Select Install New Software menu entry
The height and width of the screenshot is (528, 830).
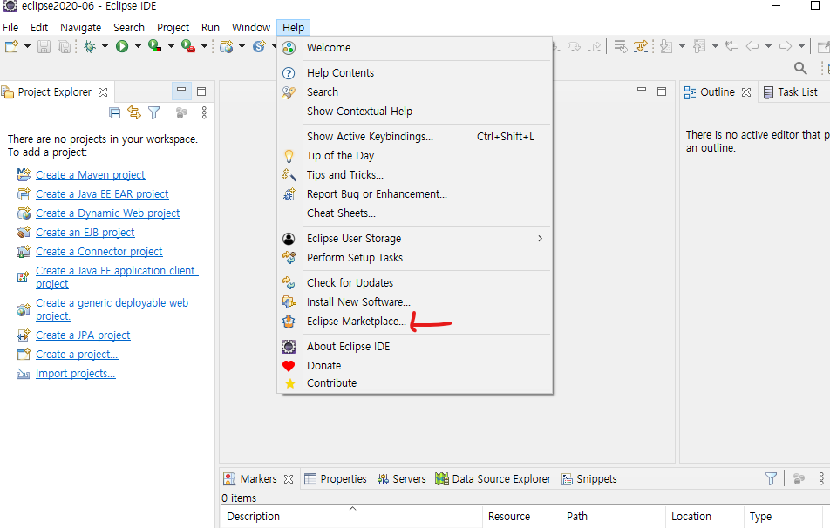point(358,302)
